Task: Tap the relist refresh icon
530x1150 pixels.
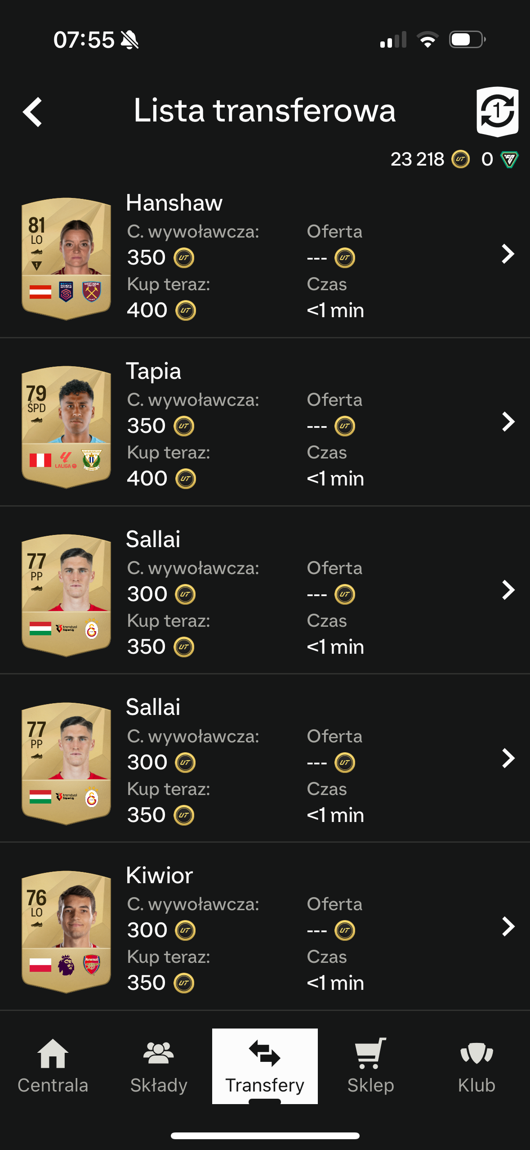Action: pyautogui.click(x=497, y=111)
